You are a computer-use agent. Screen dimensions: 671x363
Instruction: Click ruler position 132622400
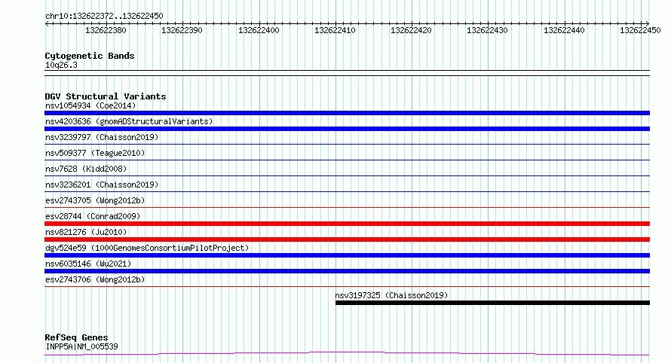pos(259,30)
